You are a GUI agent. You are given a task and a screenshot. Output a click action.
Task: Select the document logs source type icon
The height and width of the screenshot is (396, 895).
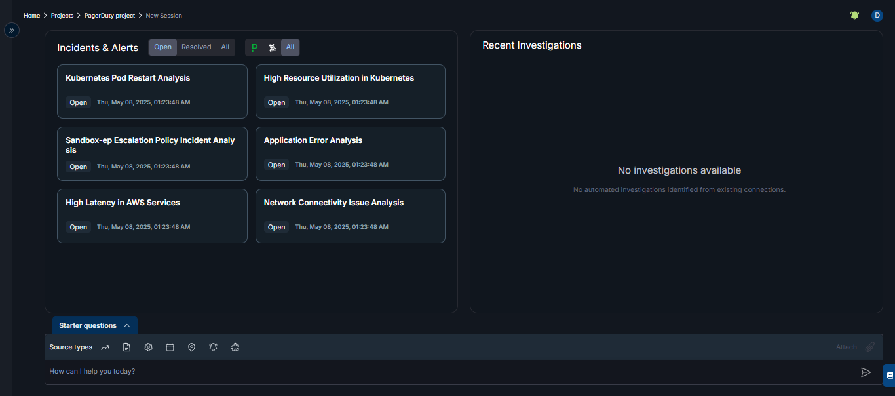(x=126, y=347)
